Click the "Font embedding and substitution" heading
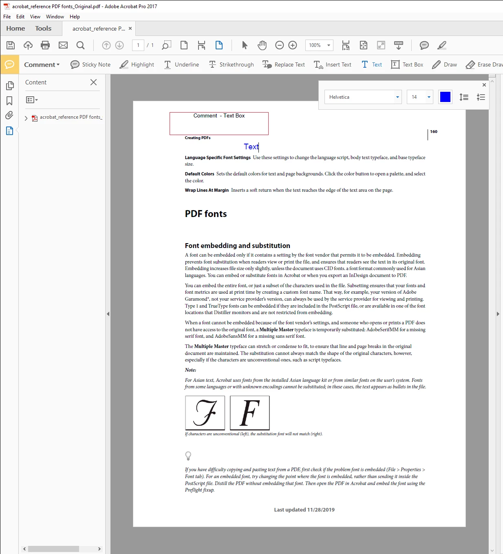503x554 pixels. (237, 246)
